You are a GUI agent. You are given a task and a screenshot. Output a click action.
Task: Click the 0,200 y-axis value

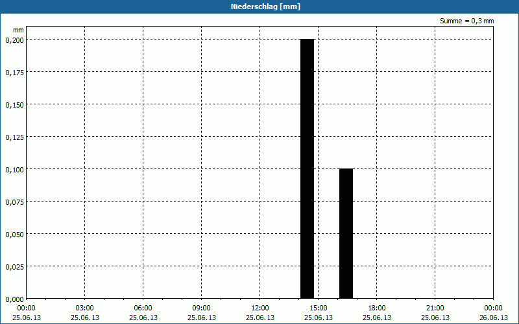14,40
